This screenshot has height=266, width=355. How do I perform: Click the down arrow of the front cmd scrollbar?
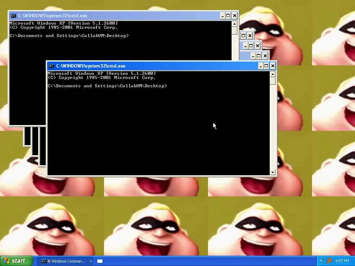click(272, 172)
